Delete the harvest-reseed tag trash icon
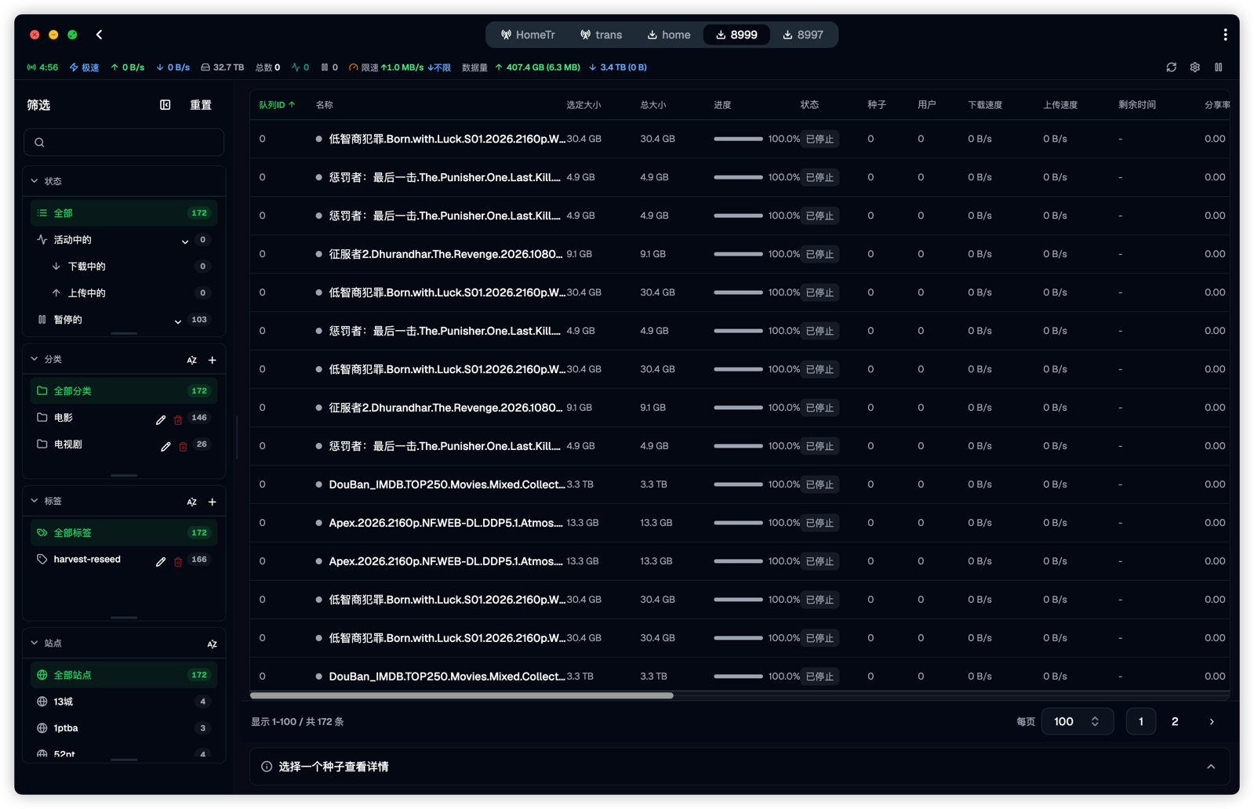Image resolution: width=1254 pixels, height=809 pixels. 178,561
